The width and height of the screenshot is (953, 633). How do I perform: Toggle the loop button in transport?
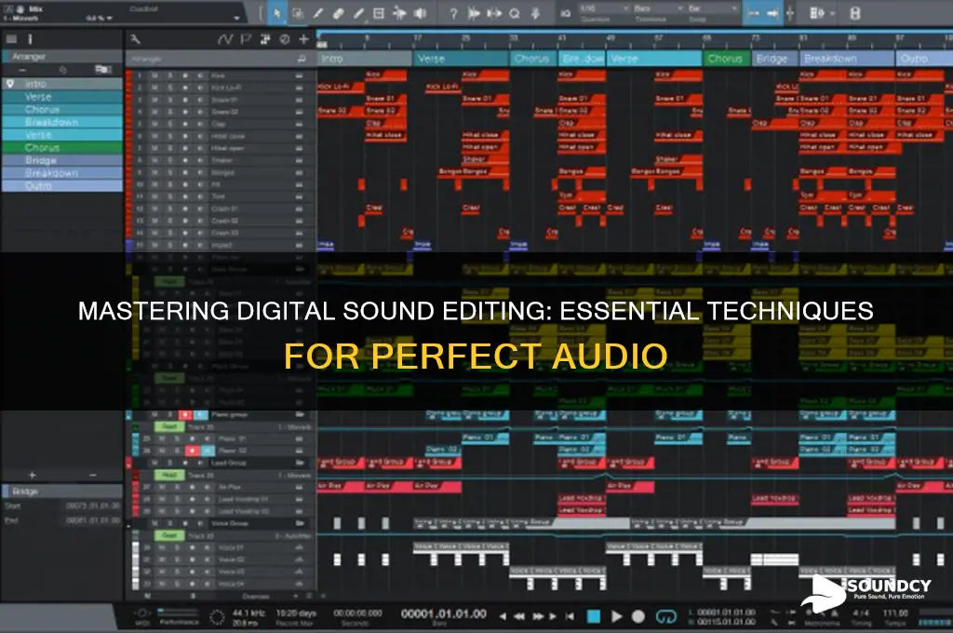tap(666, 617)
